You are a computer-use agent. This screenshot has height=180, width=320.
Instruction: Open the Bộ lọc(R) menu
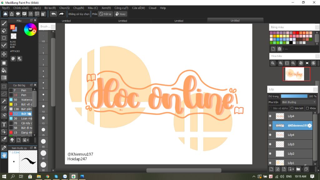tap(50, 8)
